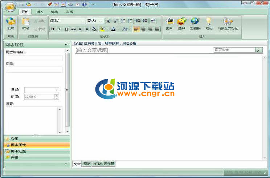Click the 阅读全文标记 read-more button

coord(228,25)
